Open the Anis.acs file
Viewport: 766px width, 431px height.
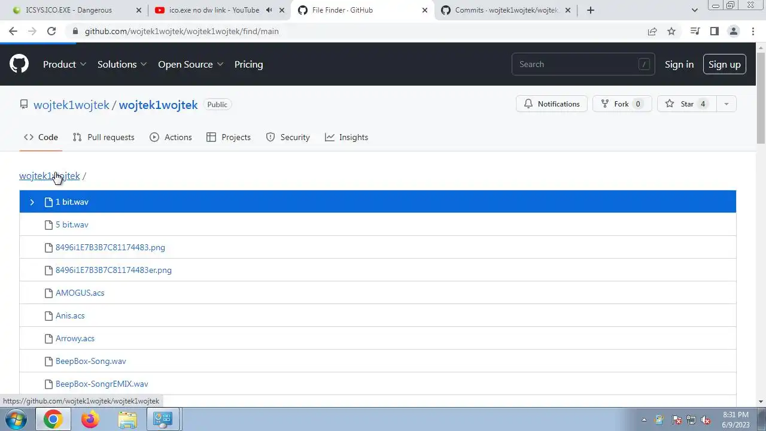(x=70, y=315)
